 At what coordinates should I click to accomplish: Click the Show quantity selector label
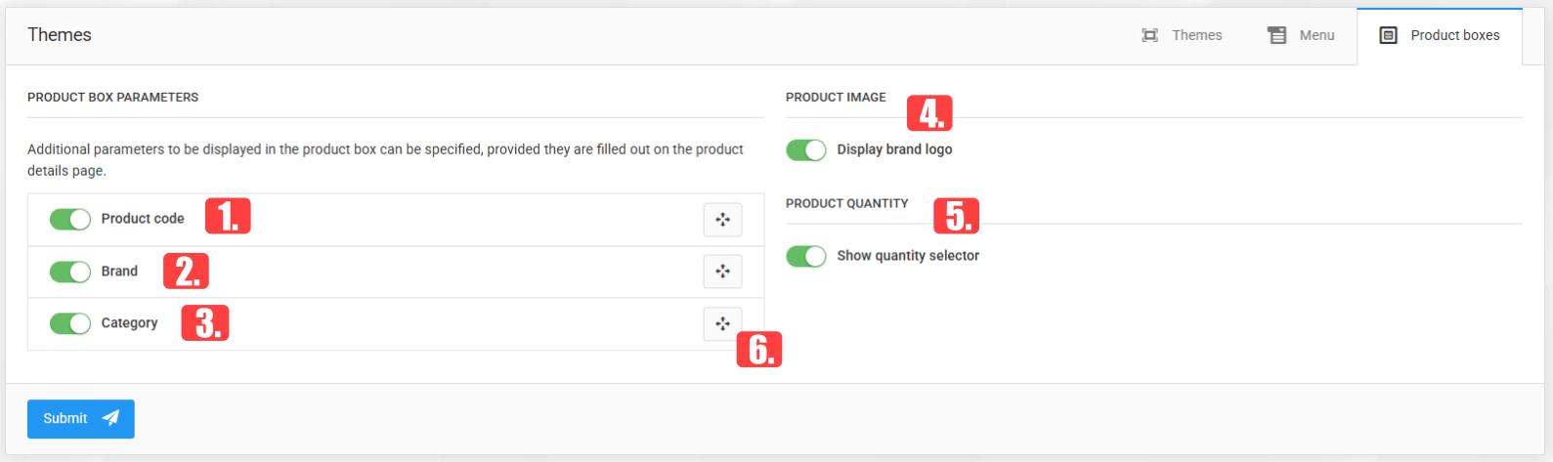pos(908,256)
